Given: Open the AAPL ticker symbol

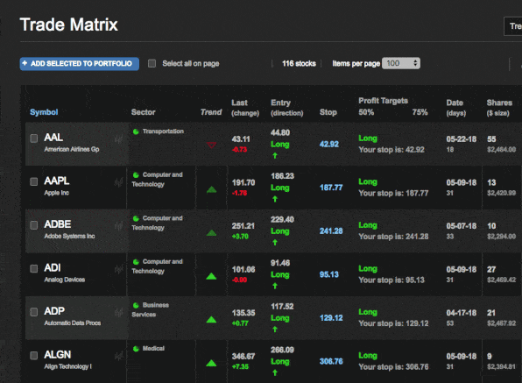Looking at the screenshot, I should [57, 181].
